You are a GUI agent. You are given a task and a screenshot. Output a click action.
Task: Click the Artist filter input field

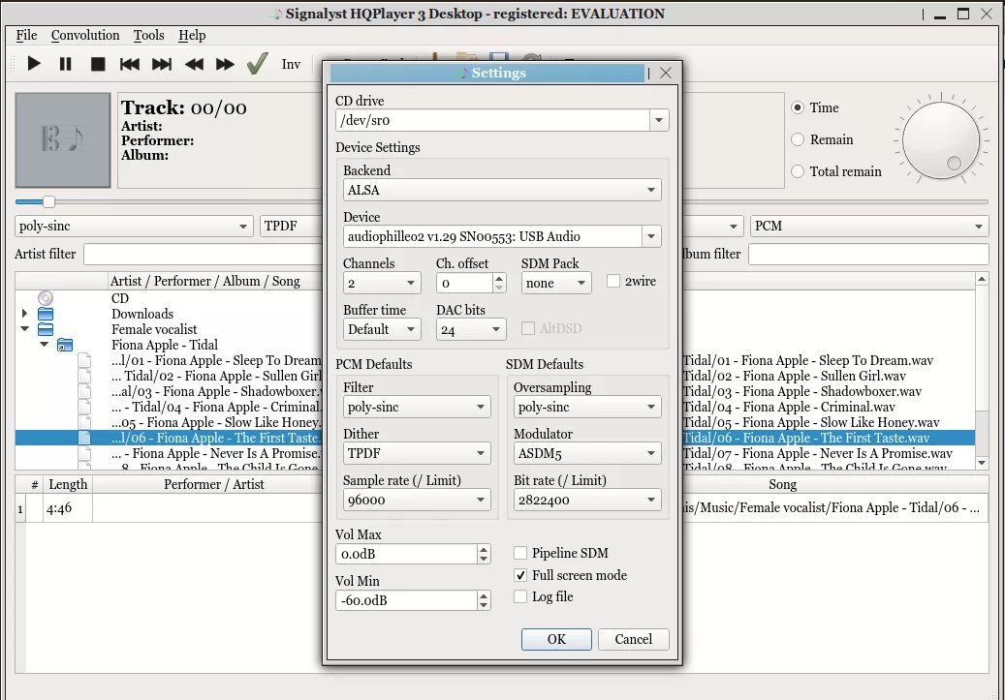pos(203,255)
